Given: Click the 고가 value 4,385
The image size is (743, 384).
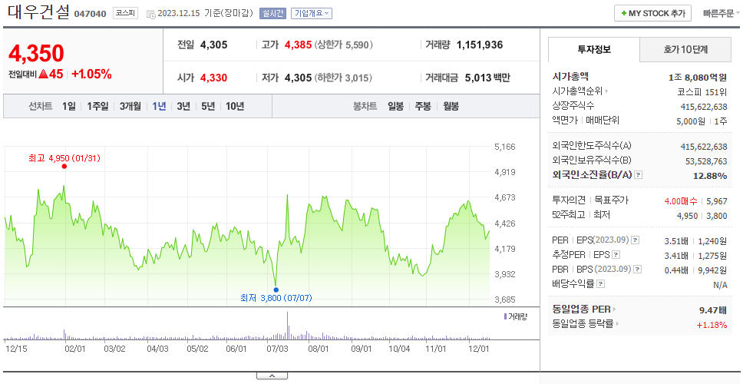Looking at the screenshot, I should click(x=298, y=45).
